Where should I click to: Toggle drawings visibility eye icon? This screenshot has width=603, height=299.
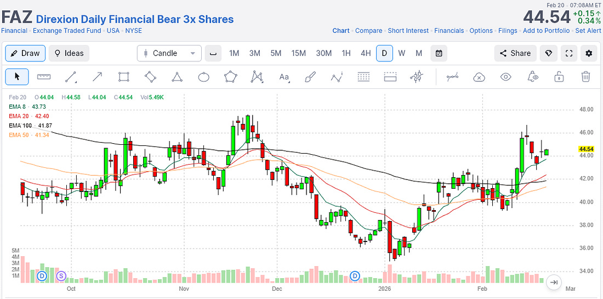pos(505,77)
